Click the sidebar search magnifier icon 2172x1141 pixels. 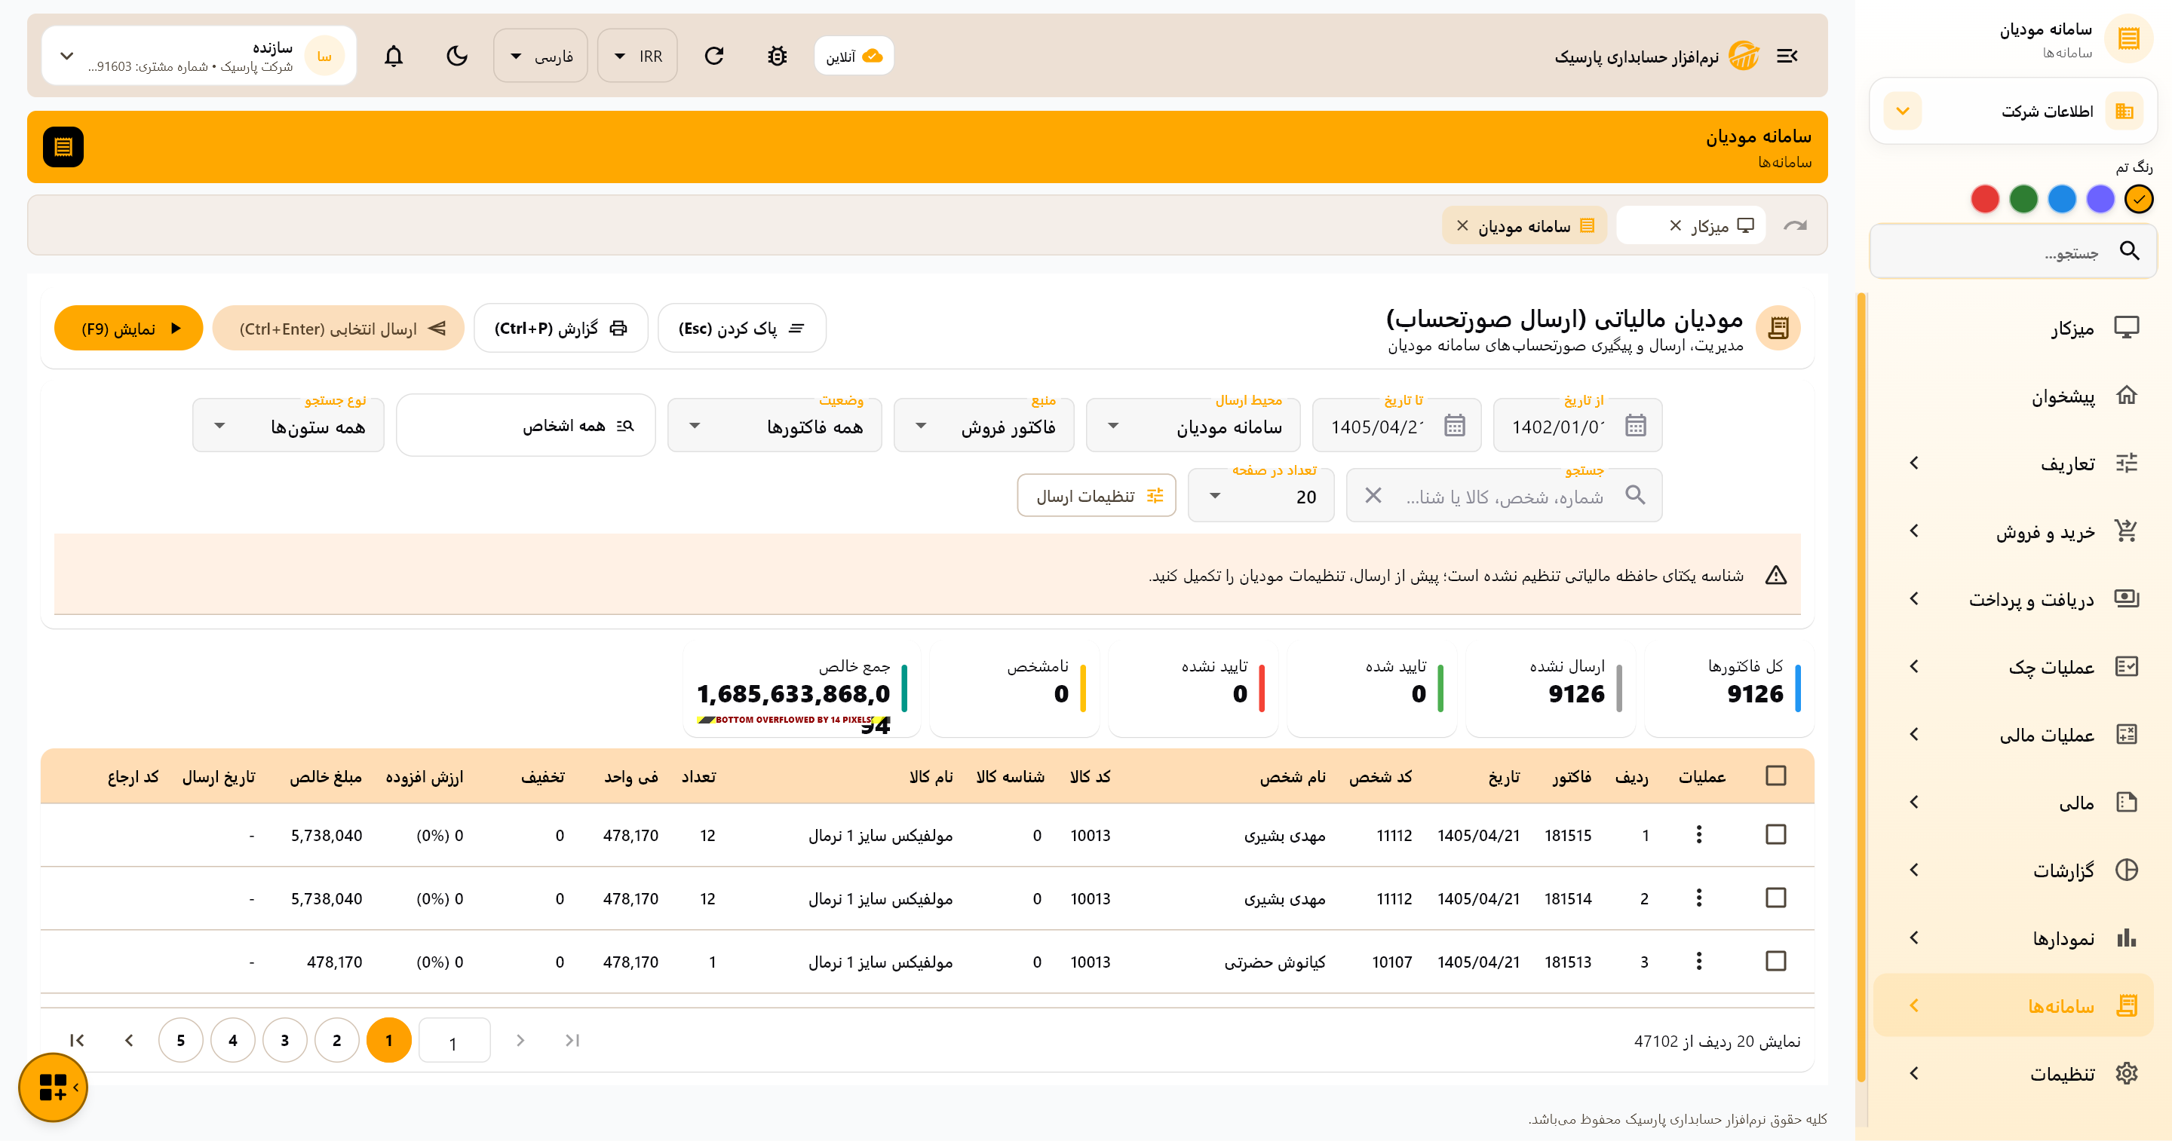click(2129, 250)
